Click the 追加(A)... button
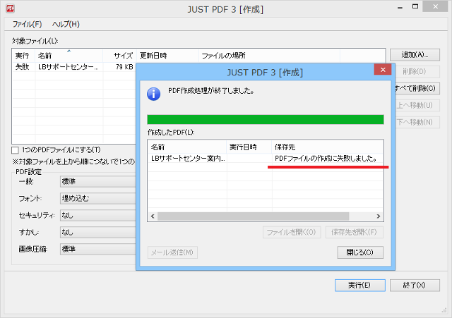The image size is (452, 318). [x=415, y=55]
